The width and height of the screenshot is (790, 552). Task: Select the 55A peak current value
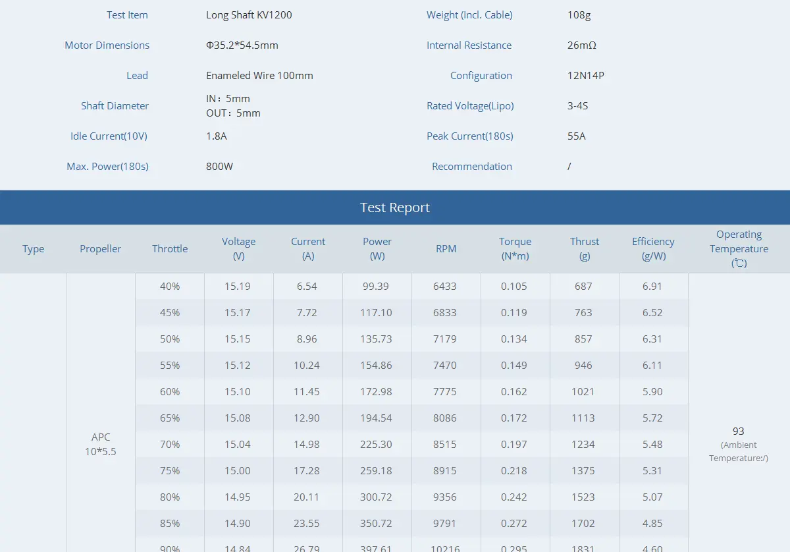pyautogui.click(x=576, y=136)
